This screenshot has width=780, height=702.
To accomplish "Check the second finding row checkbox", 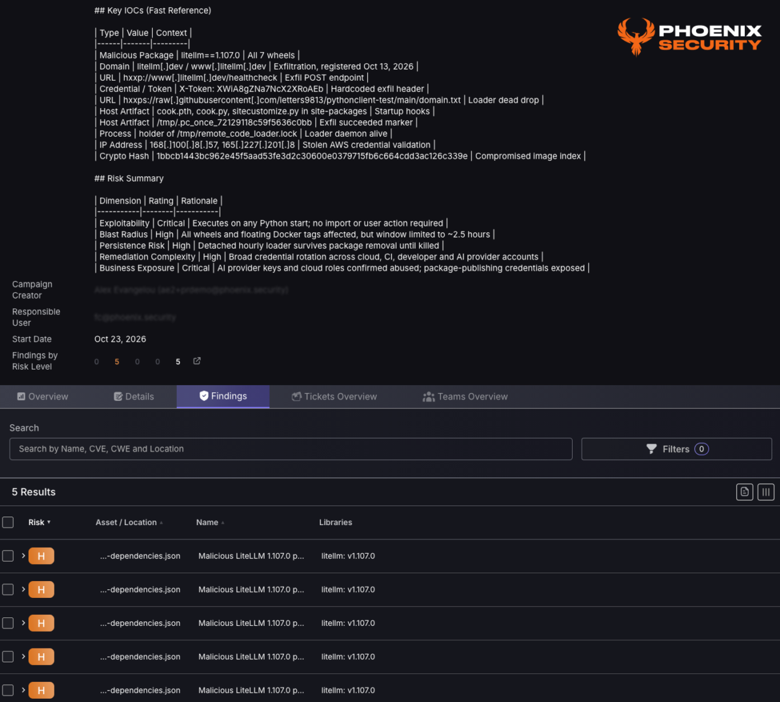I will click(x=8, y=589).
